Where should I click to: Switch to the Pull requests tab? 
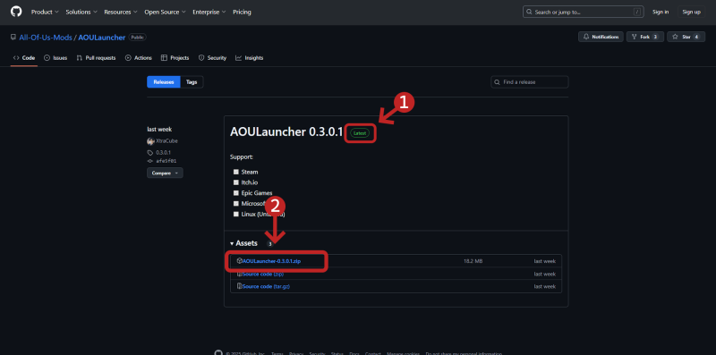pos(96,58)
